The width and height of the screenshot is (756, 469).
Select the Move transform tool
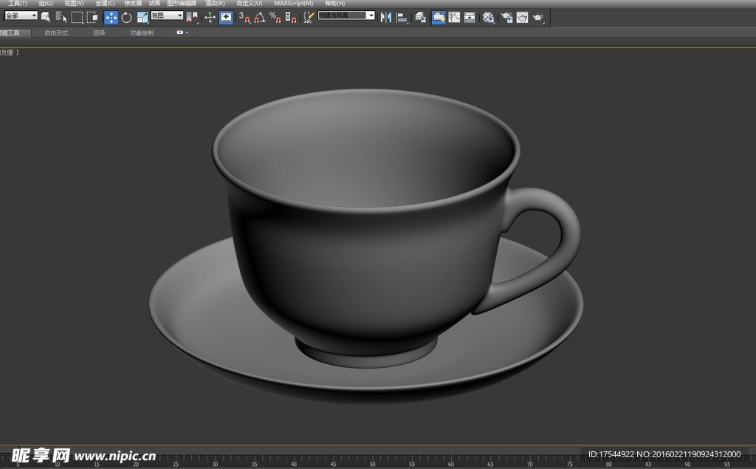coord(111,17)
